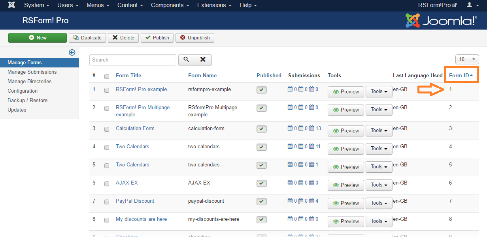
Task: Toggle published status of Calculation Form
Action: [x=262, y=129]
